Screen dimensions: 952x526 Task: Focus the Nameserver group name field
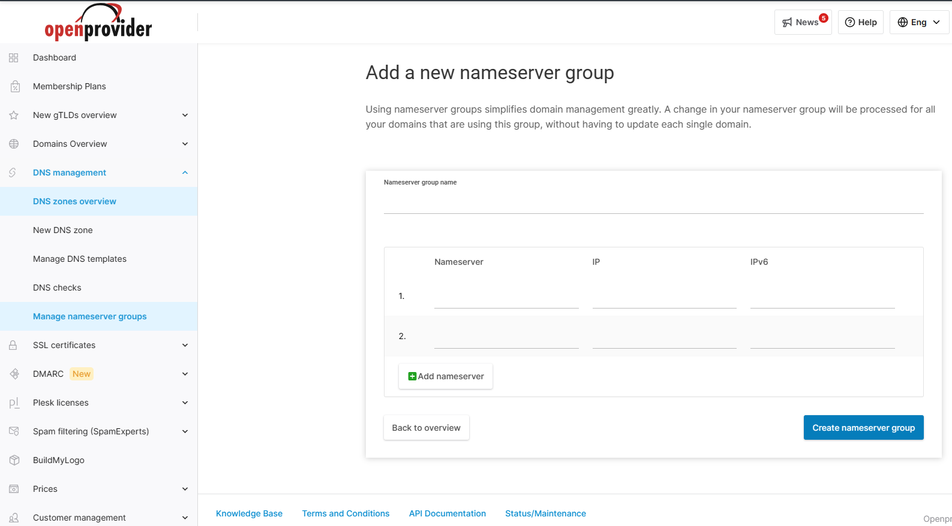(654, 203)
